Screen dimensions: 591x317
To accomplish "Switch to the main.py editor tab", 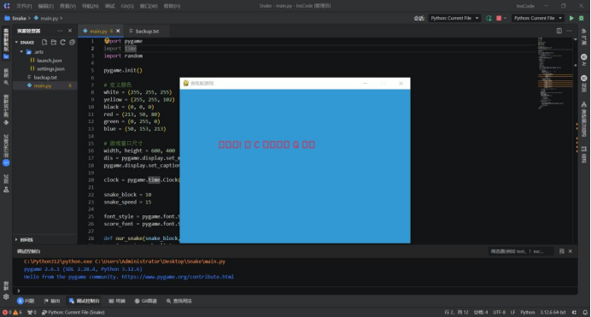I will point(98,31).
